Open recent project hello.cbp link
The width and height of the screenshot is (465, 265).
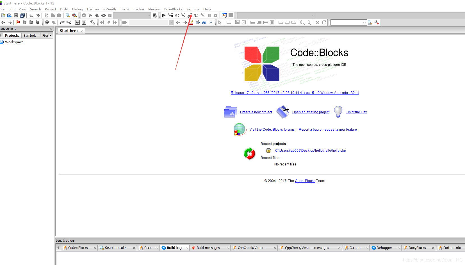(310, 151)
